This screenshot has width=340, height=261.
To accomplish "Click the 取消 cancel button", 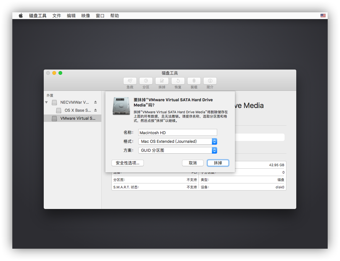I will pyautogui.click(x=193, y=163).
